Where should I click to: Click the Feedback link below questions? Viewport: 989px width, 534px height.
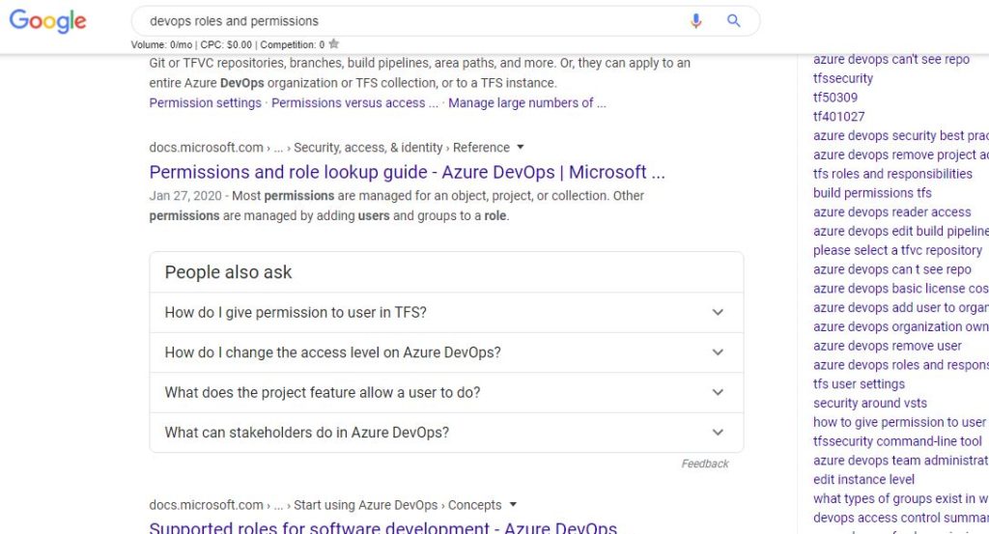(x=705, y=464)
